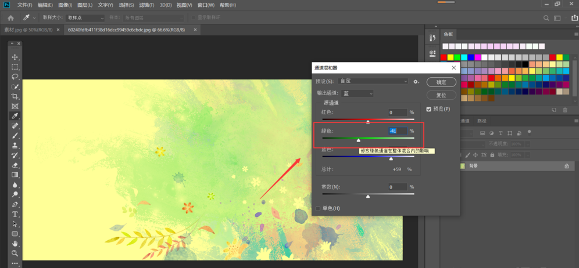Open the 样本 sample dropdown
The height and width of the screenshot is (268, 579).
(154, 18)
